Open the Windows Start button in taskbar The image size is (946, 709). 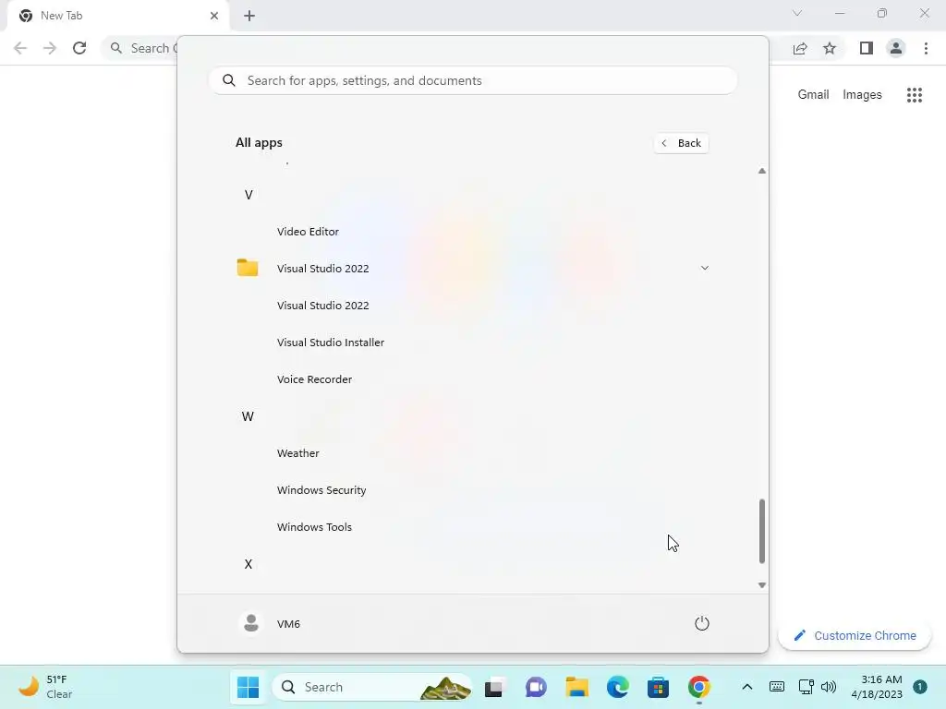tap(248, 687)
